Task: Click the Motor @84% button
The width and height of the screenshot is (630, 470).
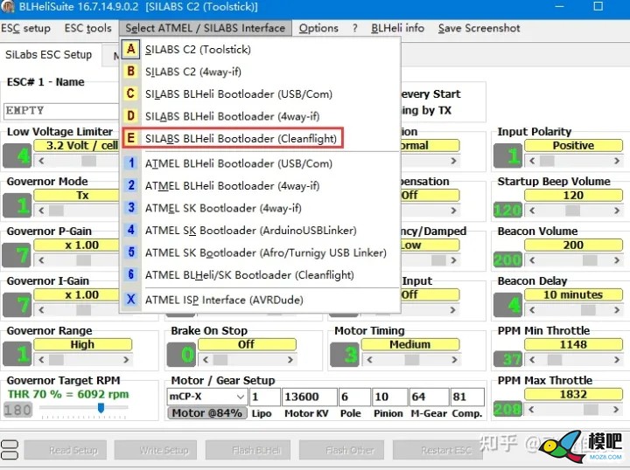Action: point(206,413)
